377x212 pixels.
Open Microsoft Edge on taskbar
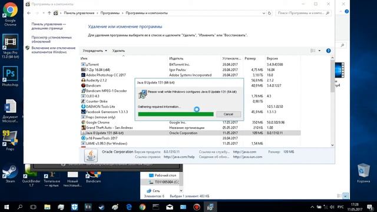coord(129,207)
